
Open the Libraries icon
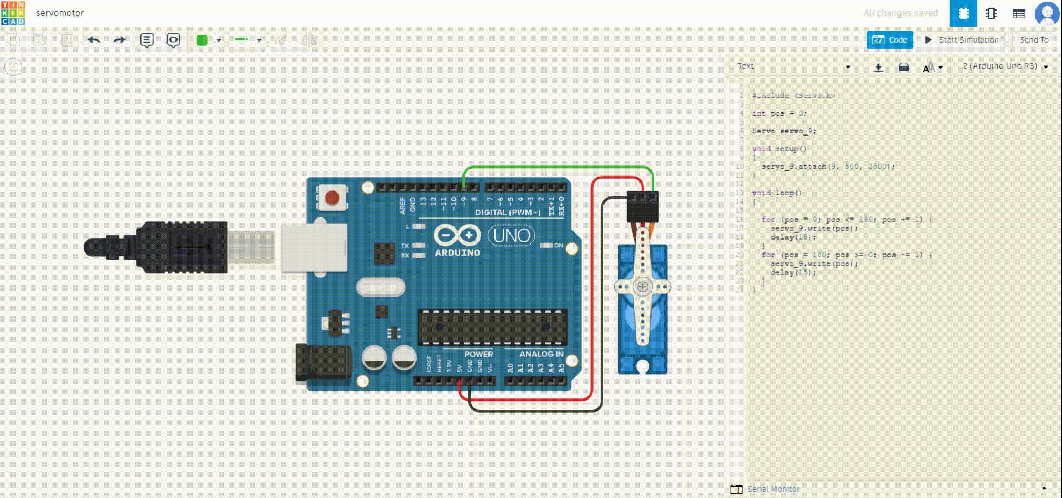(x=904, y=68)
